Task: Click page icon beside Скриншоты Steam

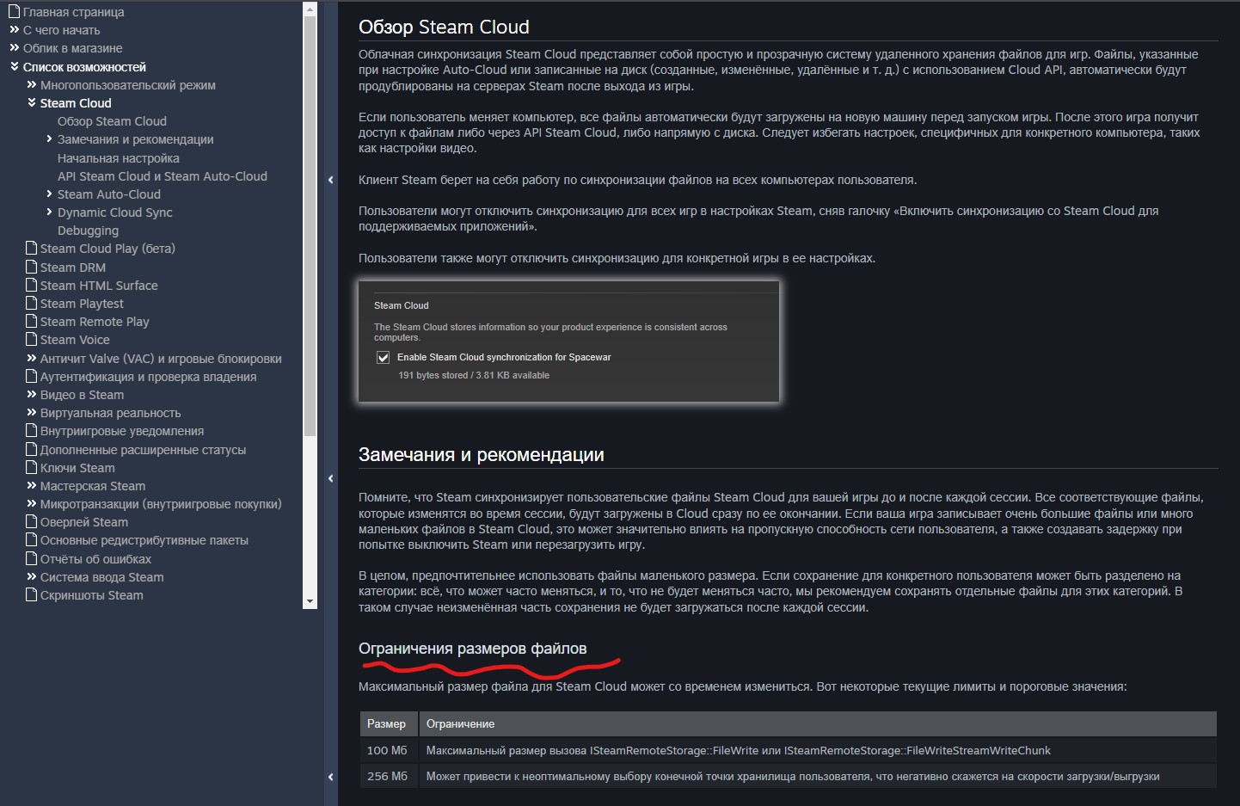Action: pyautogui.click(x=32, y=594)
